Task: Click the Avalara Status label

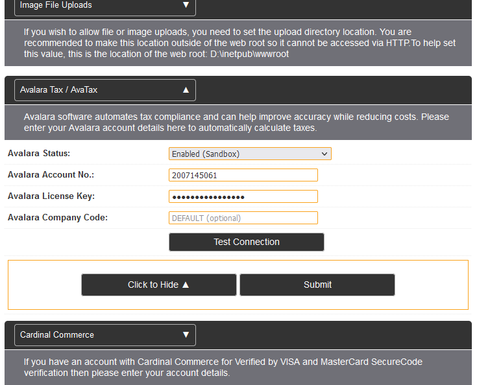Action: pos(39,153)
